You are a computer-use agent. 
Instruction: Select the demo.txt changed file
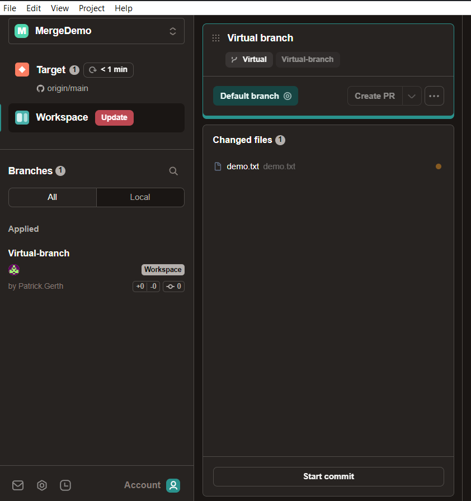click(x=243, y=166)
